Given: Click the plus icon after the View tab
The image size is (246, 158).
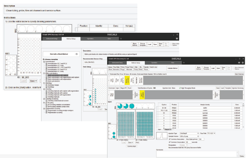Looking at the screenshot, I should pyautogui.click(x=184, y=63).
